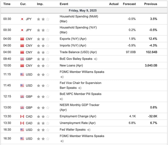This screenshot has width=168, height=145.
Task: Click forecast value 4.1K for Employment Change
Action: [133, 116]
